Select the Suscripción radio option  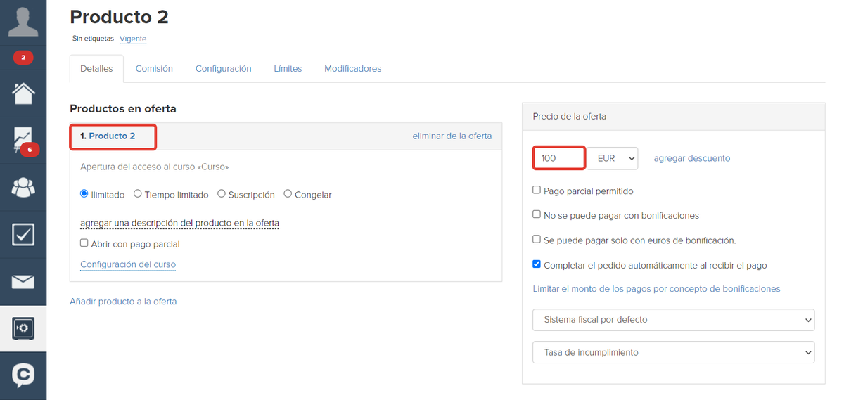222,194
